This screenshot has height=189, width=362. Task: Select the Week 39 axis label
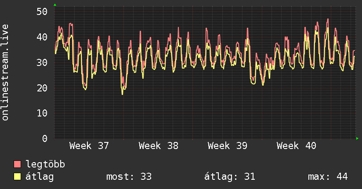click(x=228, y=146)
